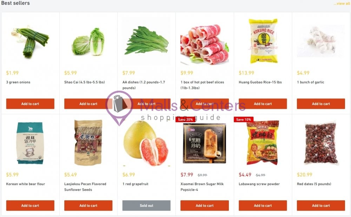Add hot pot beef slices to cart
Image resolution: width=351 pixels, height=217 pixels.
(x=204, y=104)
